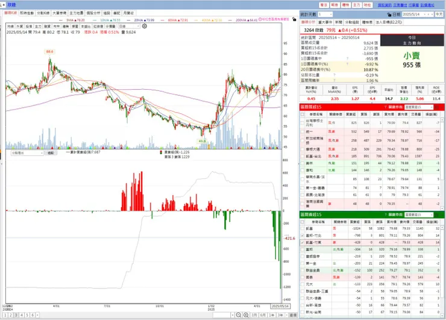
Task: Click the 今天 button
Action: tap(439, 14)
